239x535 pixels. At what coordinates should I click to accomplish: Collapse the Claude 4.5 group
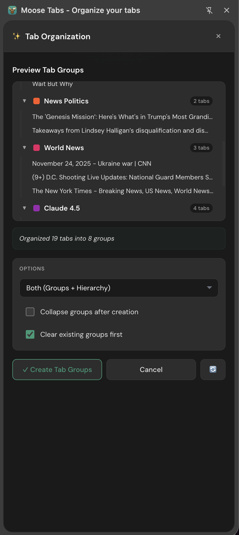[x=24, y=208]
